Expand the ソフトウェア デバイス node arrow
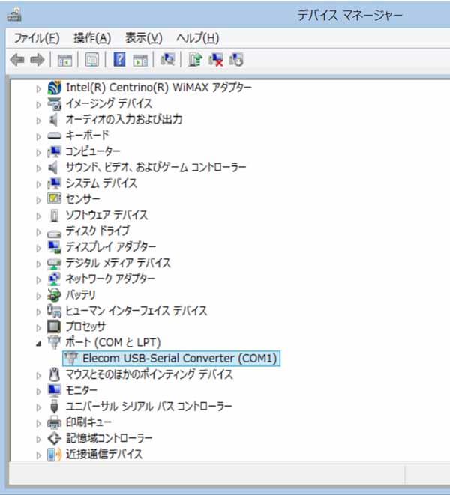The image size is (450, 495). pyautogui.click(x=38, y=216)
